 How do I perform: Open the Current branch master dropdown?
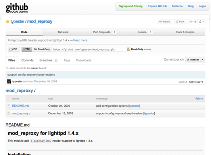pyautogui.click(x=195, y=60)
